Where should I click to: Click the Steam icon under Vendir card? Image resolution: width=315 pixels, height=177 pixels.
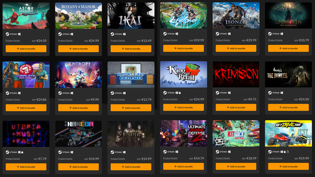pos(112,152)
